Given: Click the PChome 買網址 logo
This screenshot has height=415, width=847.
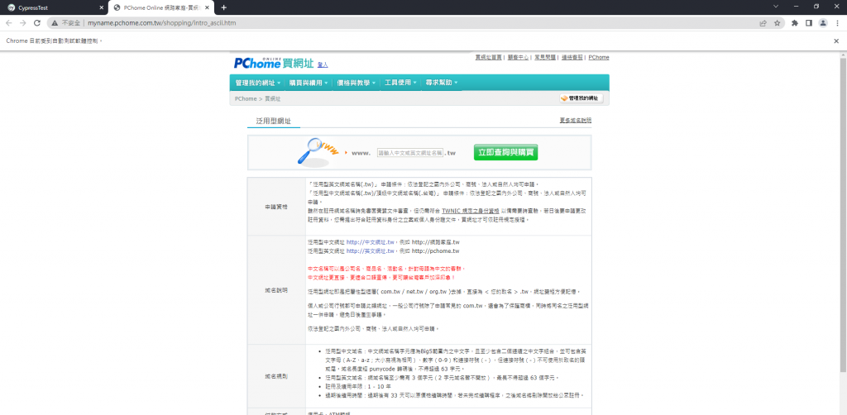Looking at the screenshot, I should coord(274,63).
